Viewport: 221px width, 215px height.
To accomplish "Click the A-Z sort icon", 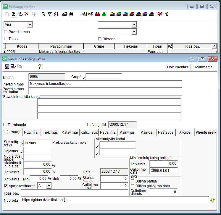I will click(x=56, y=14).
